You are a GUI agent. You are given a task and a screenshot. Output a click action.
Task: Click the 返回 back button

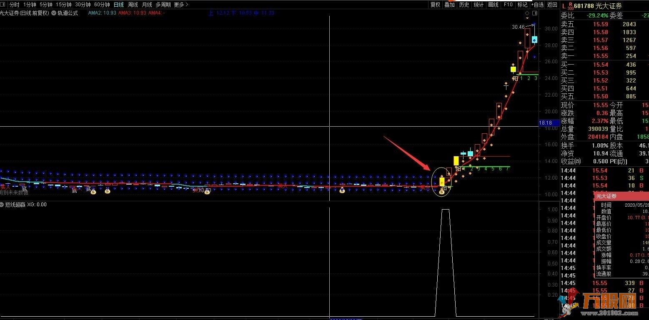coord(552,5)
